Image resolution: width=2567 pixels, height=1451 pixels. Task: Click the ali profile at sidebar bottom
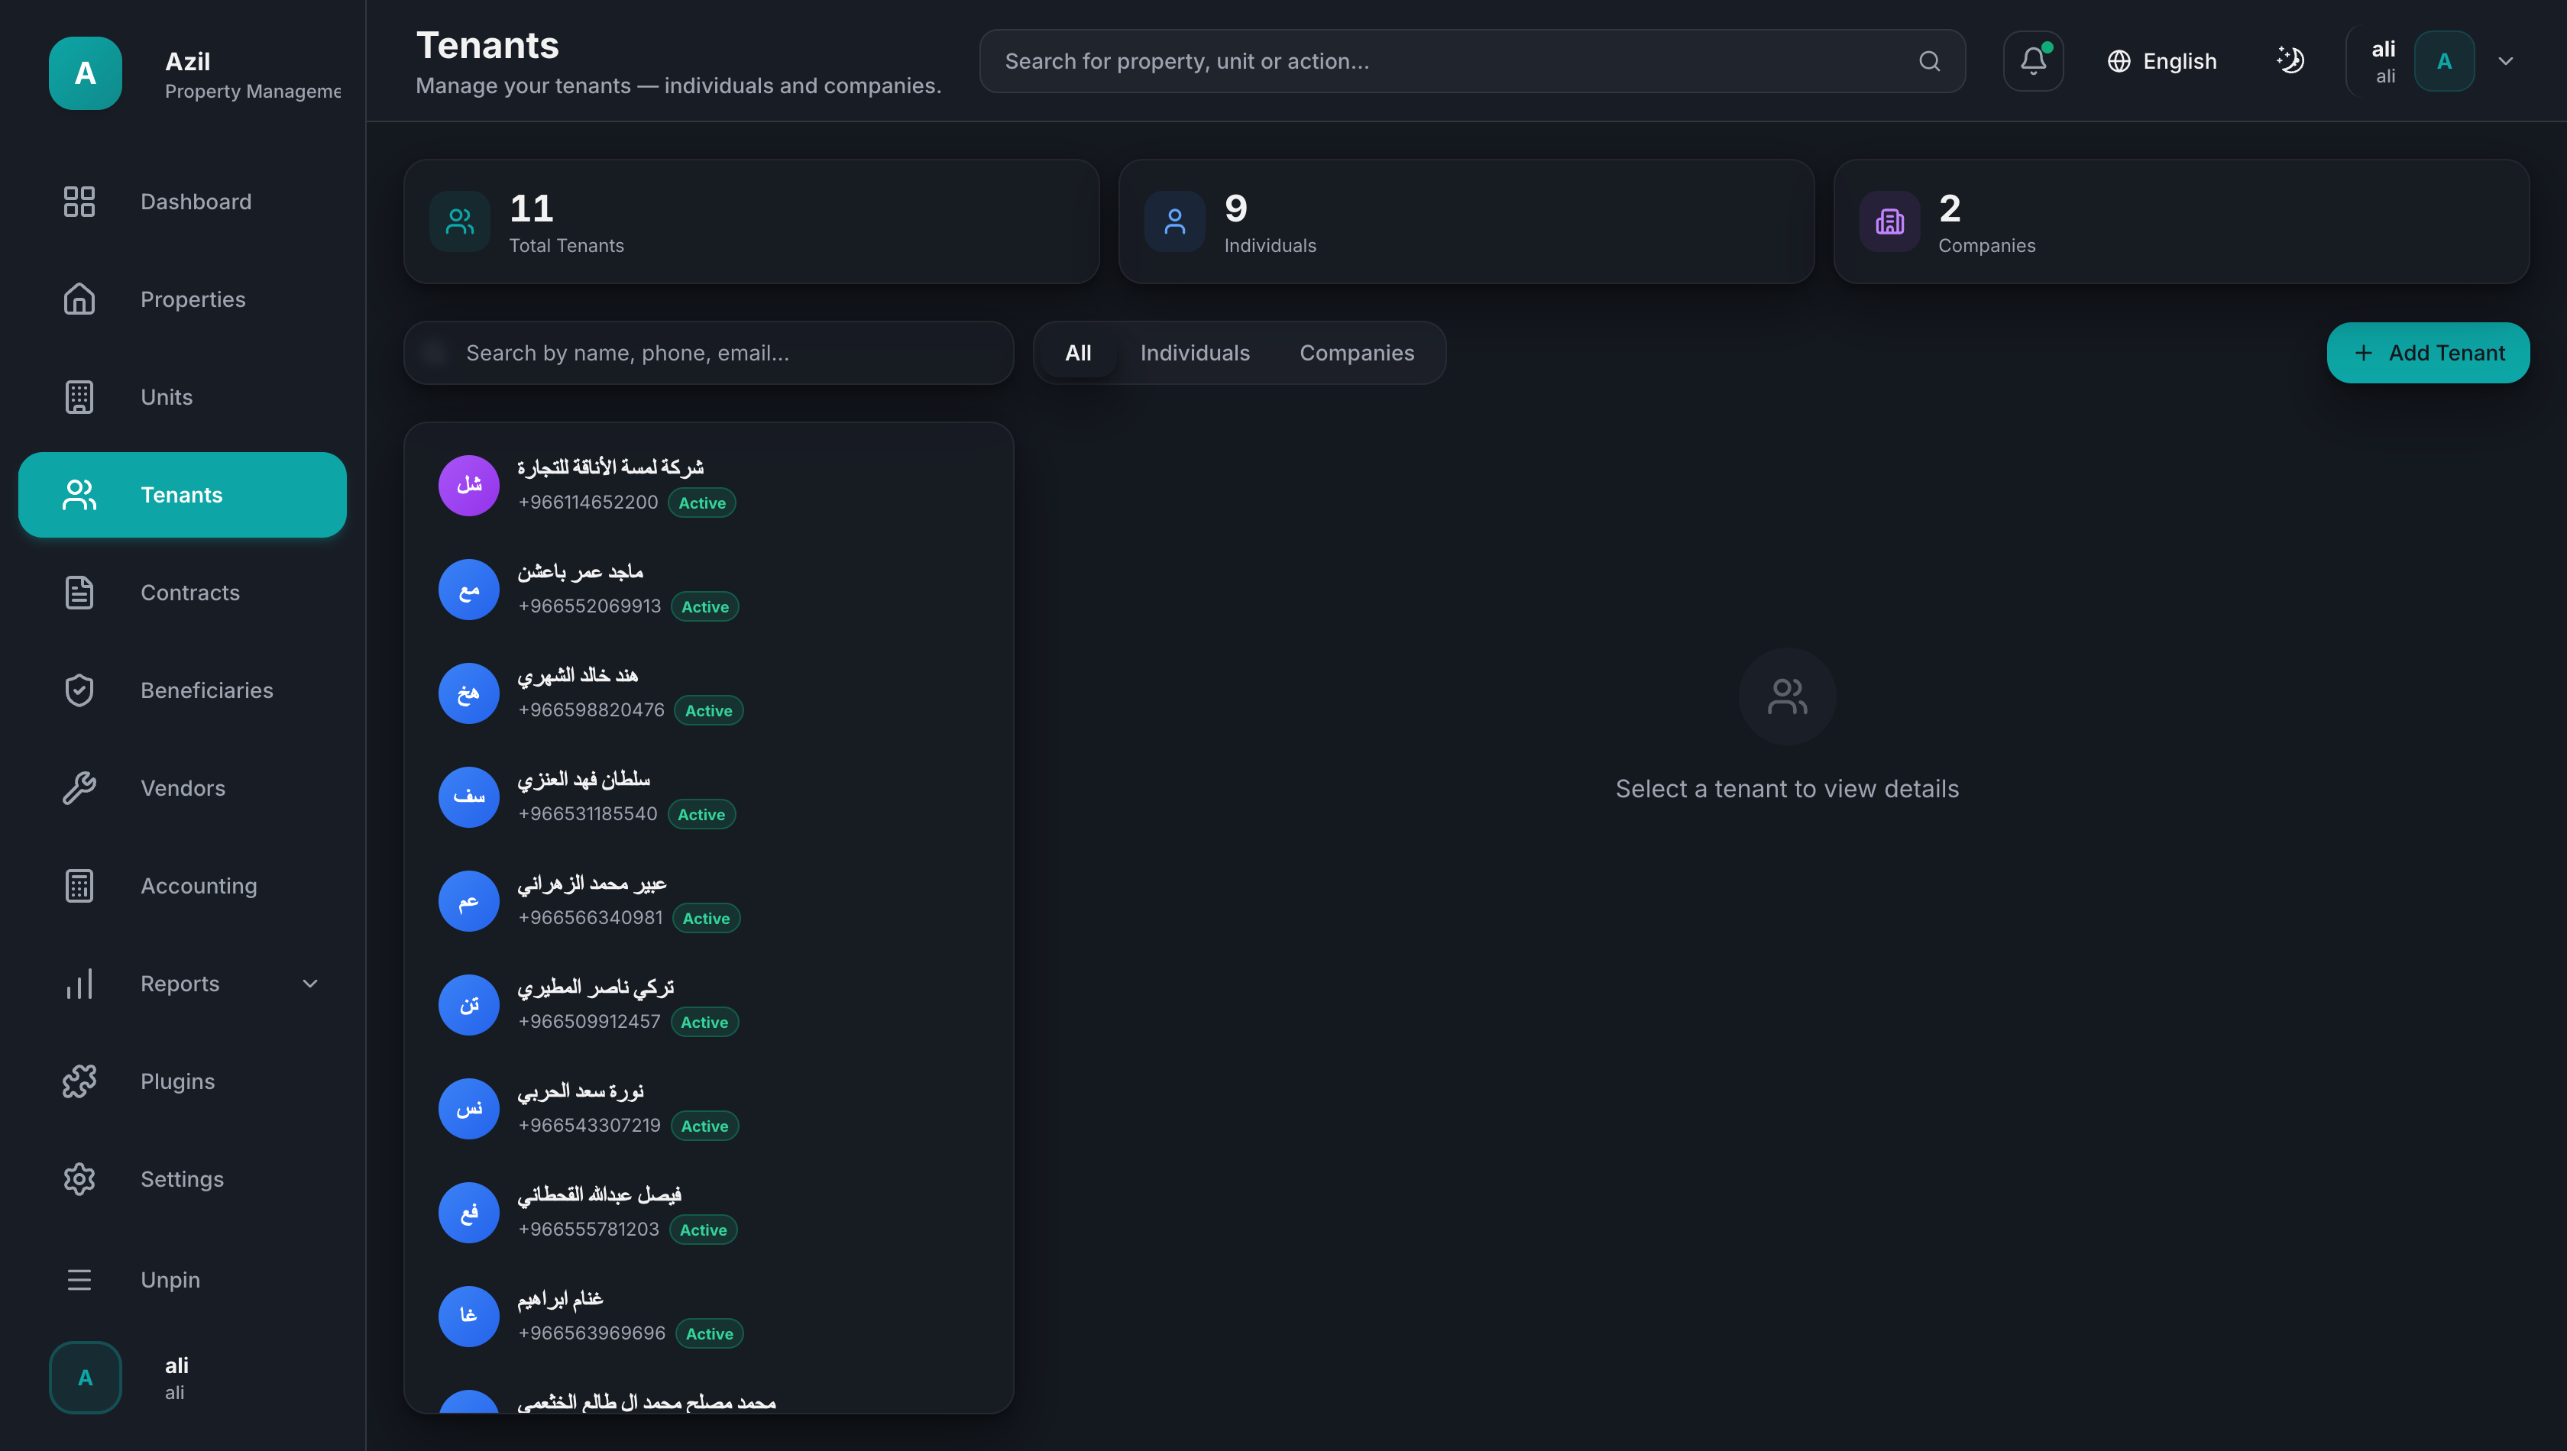click(183, 1377)
